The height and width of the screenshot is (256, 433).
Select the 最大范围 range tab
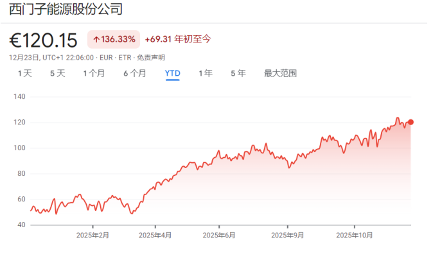pyautogui.click(x=280, y=73)
